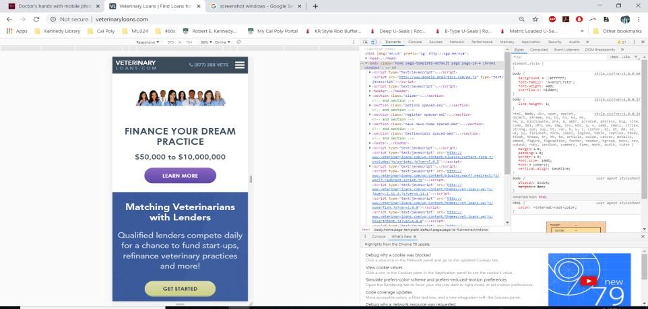Viewport: 648px width, 309px height.
Task: Open the Responsive device dropdown
Action: tap(148, 42)
